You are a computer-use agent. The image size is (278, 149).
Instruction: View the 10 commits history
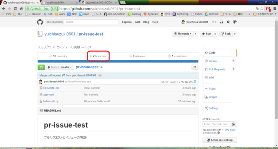tap(58, 56)
